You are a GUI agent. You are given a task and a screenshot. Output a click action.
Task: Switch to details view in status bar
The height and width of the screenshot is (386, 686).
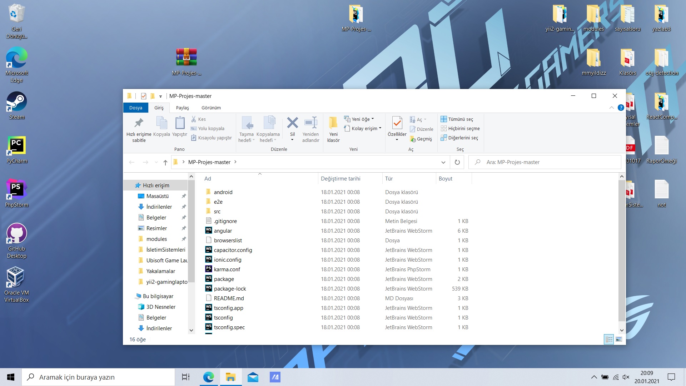click(609, 339)
